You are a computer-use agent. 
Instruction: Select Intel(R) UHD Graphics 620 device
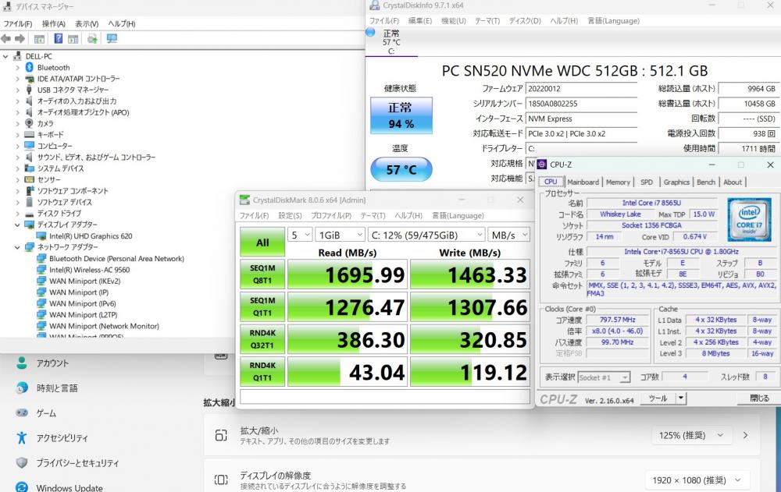pyautogui.click(x=91, y=235)
